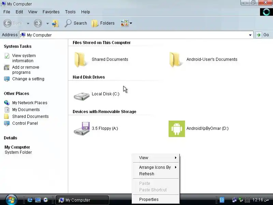Open the Favorites menu
The width and height of the screenshot is (273, 205).
pos(51,12)
